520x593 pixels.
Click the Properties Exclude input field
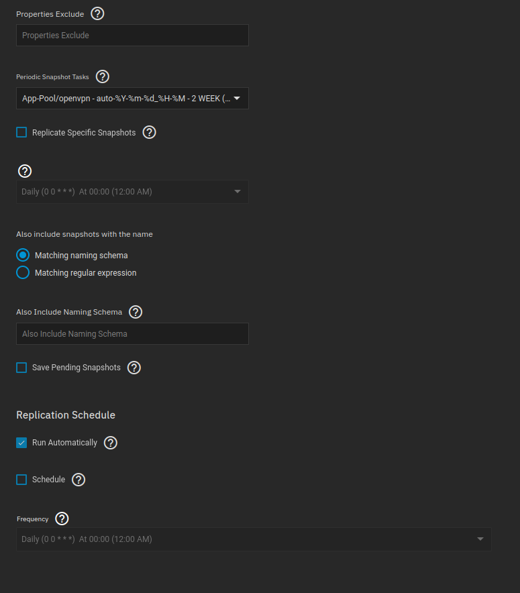pyautogui.click(x=132, y=36)
